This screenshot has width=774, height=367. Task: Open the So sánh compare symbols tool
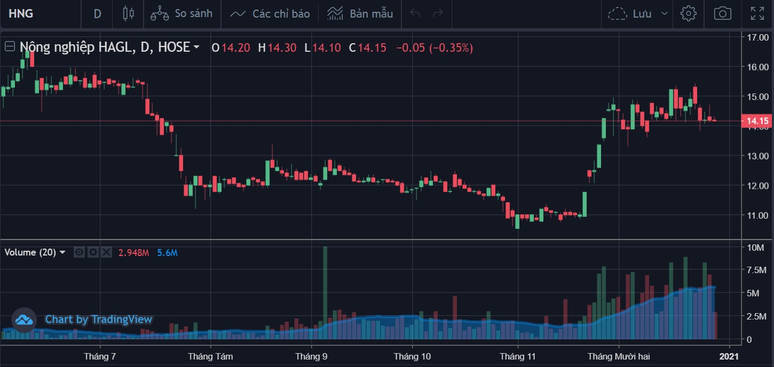point(181,13)
